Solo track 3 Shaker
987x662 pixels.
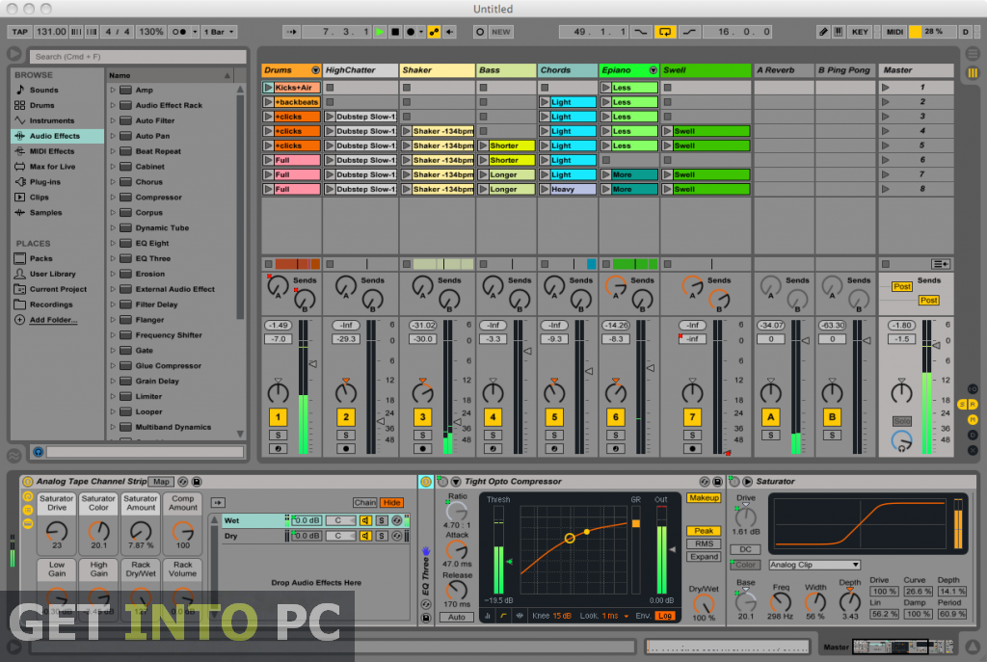421,435
